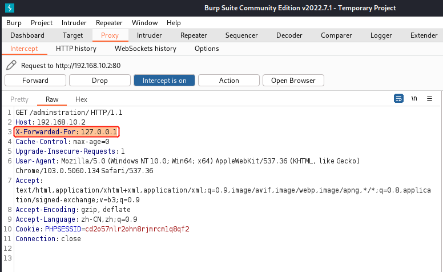Image resolution: width=443 pixels, height=272 pixels.
Task: Click the highlighted X-Forwarded-For header line
Action: (x=67, y=132)
